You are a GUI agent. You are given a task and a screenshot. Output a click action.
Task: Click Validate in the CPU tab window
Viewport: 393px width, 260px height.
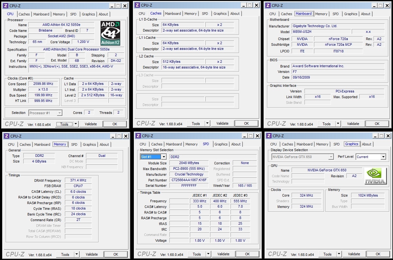pyautogui.click(x=91, y=124)
